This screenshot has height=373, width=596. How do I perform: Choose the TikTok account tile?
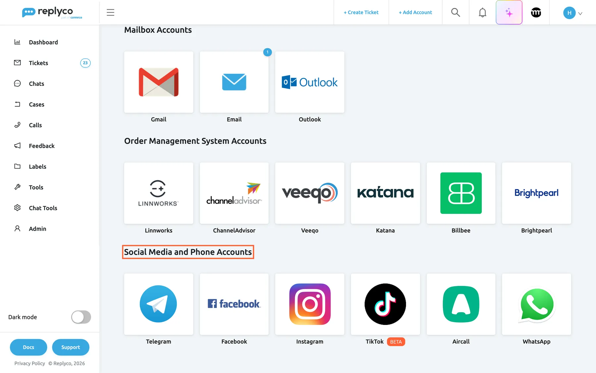(385, 304)
